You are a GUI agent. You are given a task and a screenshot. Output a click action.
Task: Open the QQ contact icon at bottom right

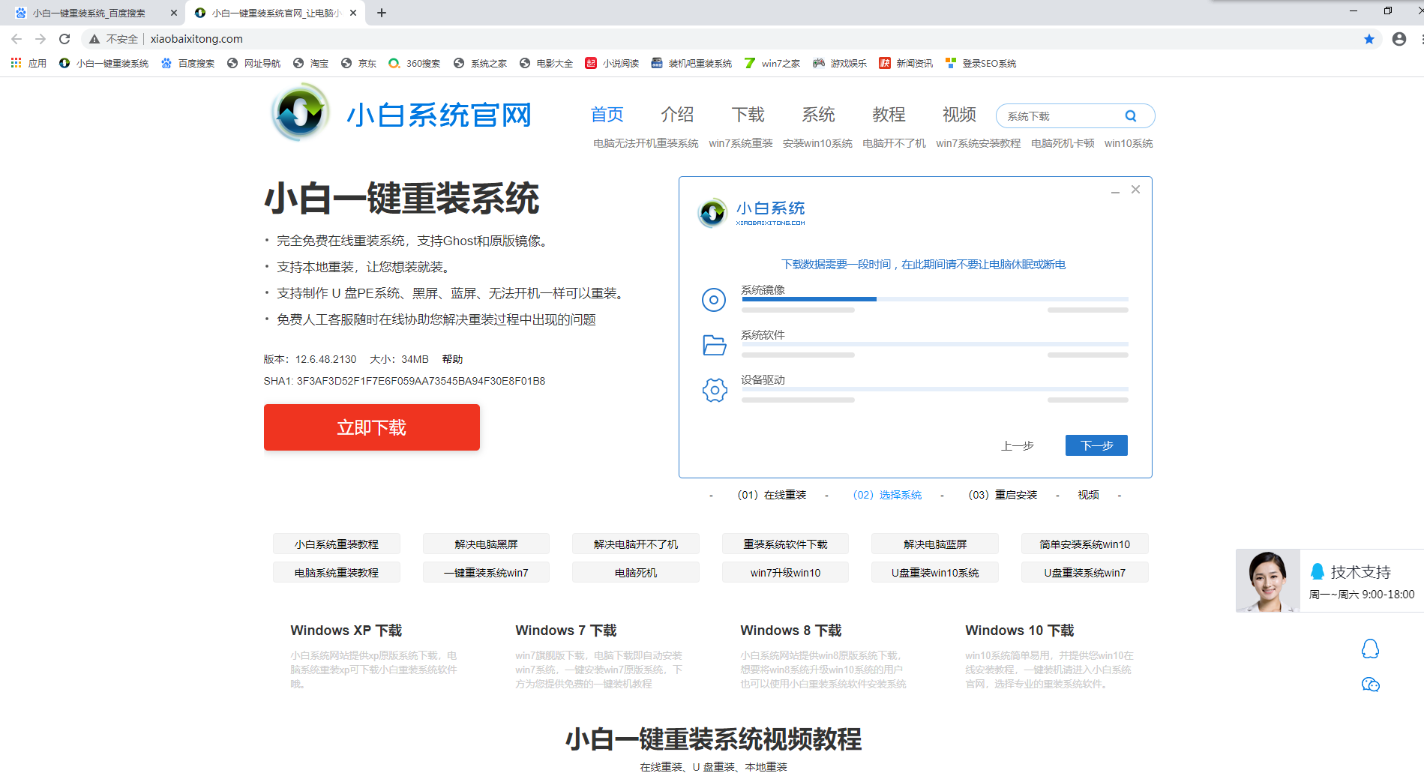pyautogui.click(x=1372, y=649)
